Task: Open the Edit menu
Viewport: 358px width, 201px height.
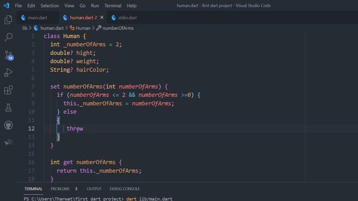Action: (31, 6)
